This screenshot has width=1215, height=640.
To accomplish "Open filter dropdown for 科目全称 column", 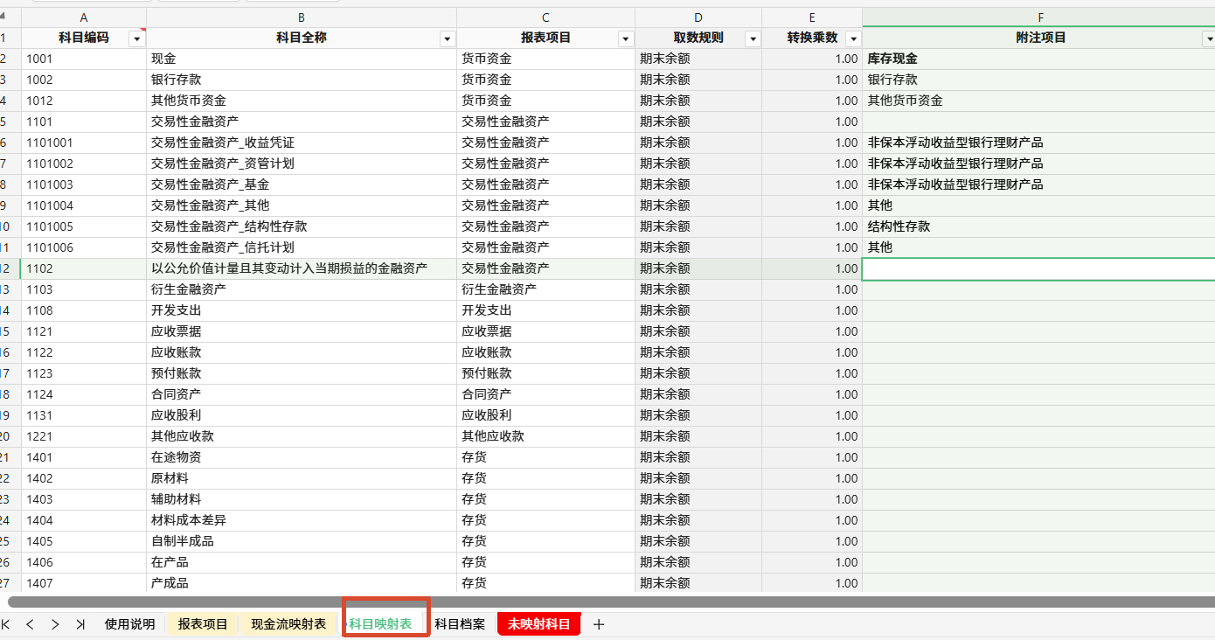I will click(448, 38).
